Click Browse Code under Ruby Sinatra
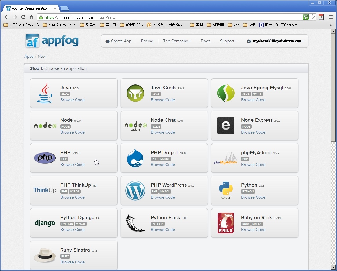This screenshot has width=337, height=271. pyautogui.click(x=72, y=262)
